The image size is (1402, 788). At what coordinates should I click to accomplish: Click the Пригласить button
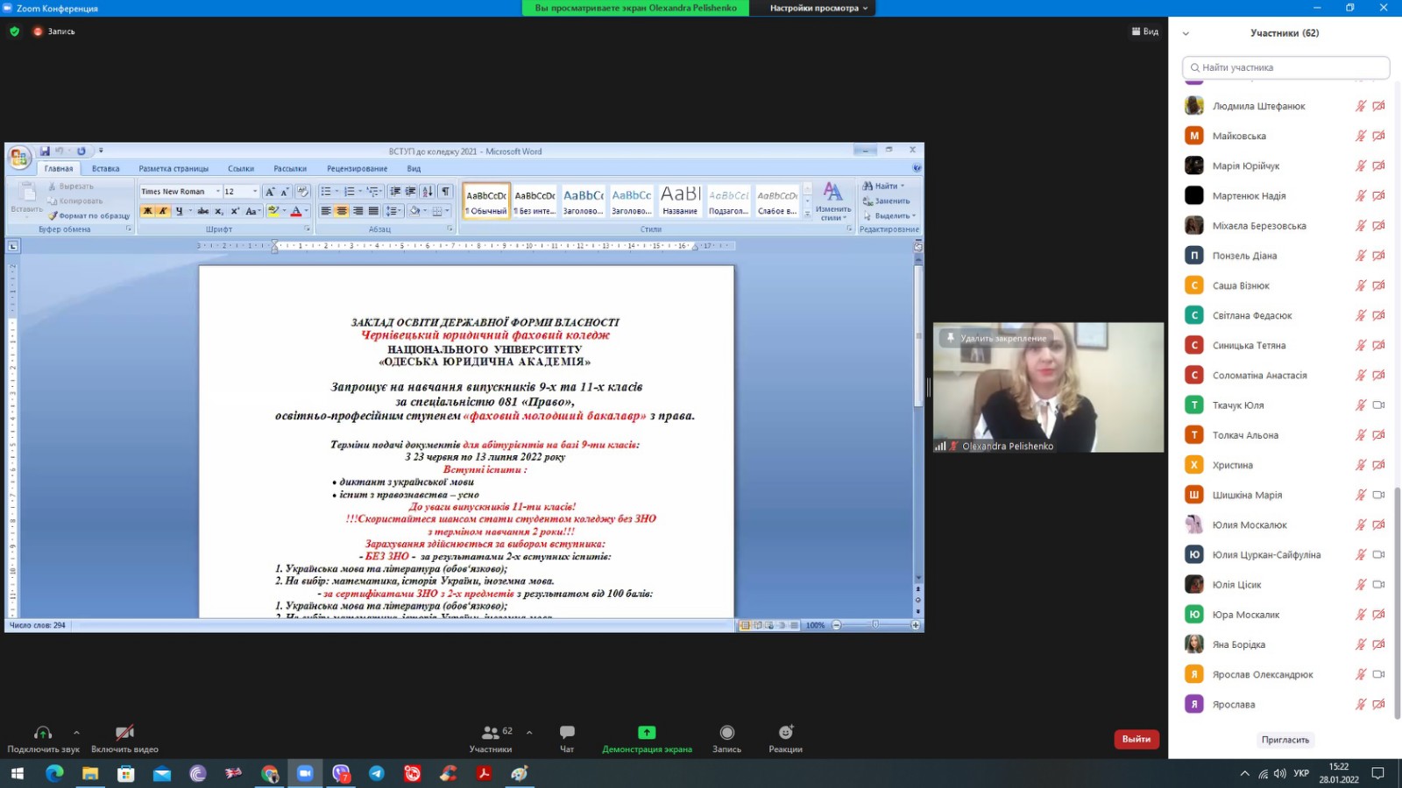(x=1285, y=740)
